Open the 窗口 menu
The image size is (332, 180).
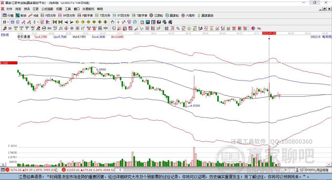click(x=77, y=9)
